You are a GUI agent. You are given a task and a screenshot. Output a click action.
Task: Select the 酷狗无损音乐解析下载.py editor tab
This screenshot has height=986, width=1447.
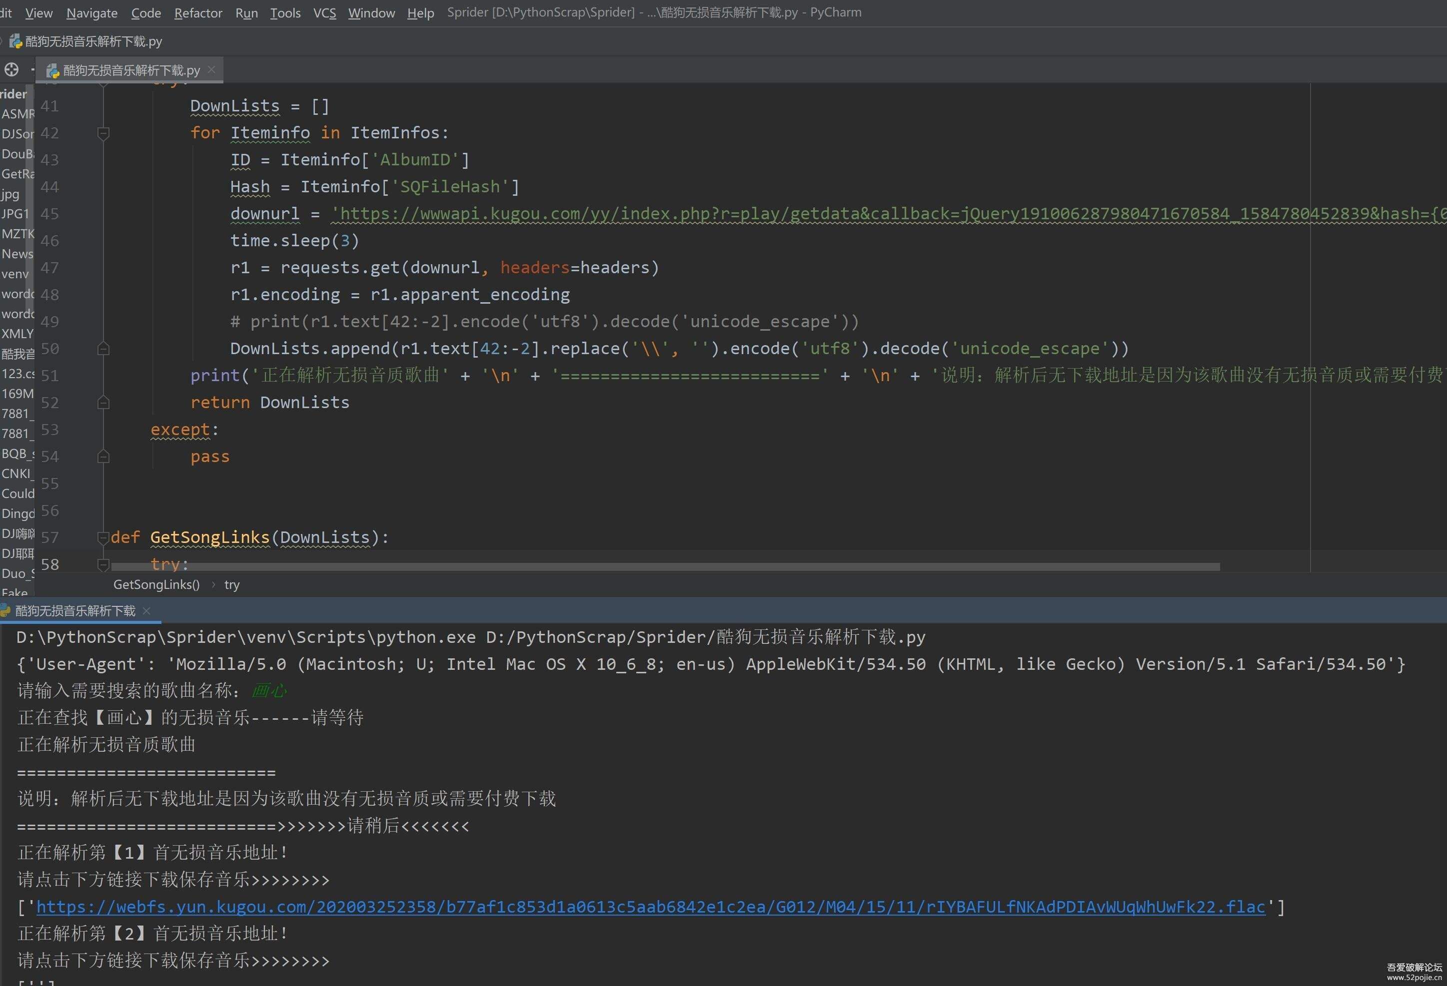[131, 70]
